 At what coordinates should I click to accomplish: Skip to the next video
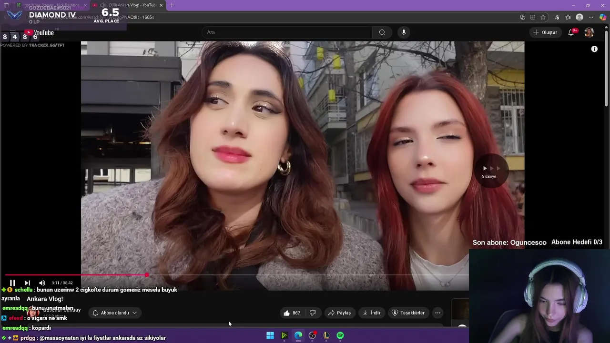pos(27,283)
